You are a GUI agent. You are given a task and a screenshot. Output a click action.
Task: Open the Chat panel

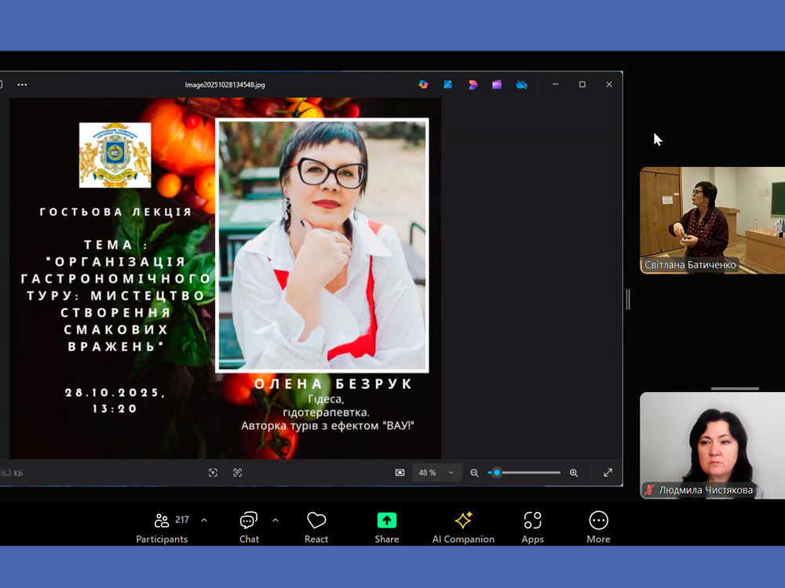click(x=249, y=527)
